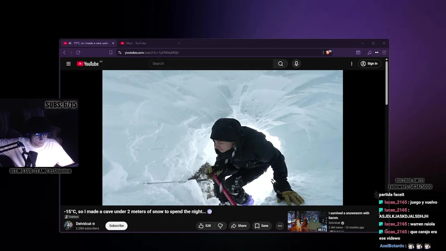Viewport: 446px width, 251px height.
Task: Open YouTube settings three-dot menu
Action: pos(352,63)
